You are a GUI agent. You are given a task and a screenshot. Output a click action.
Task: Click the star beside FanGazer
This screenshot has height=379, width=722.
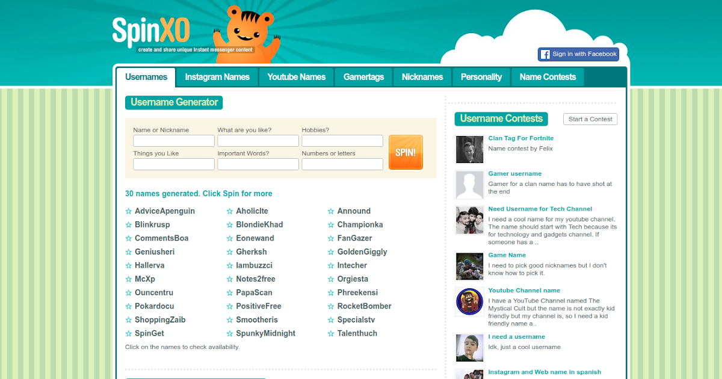click(x=331, y=238)
